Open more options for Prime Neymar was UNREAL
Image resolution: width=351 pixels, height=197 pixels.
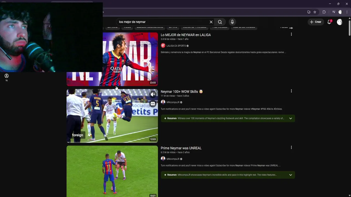click(291, 147)
